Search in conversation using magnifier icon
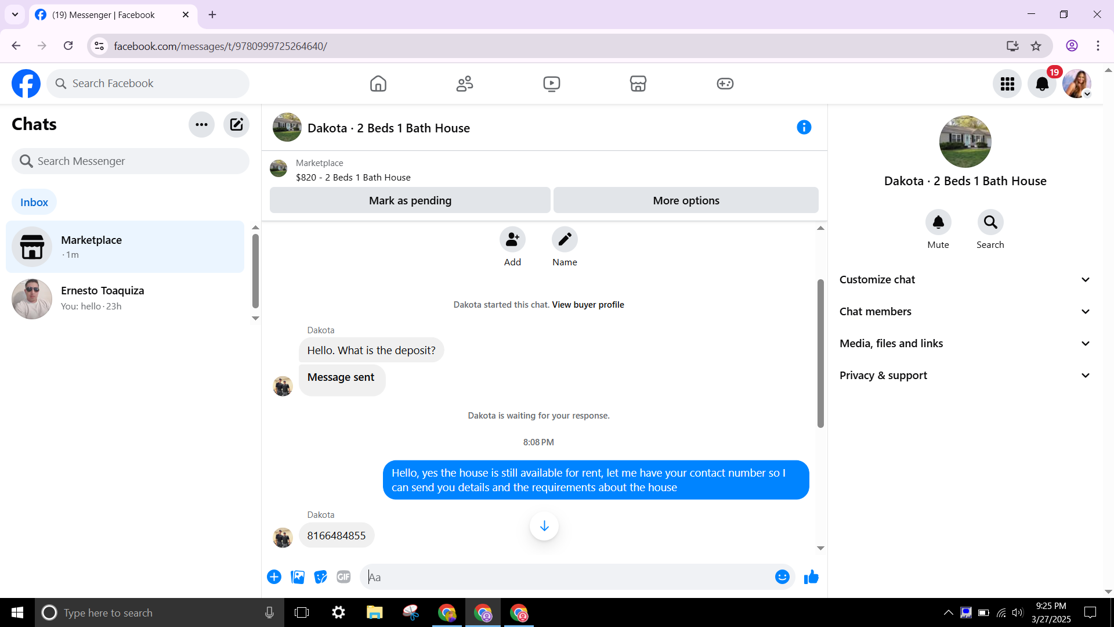The image size is (1114, 627). pyautogui.click(x=990, y=222)
